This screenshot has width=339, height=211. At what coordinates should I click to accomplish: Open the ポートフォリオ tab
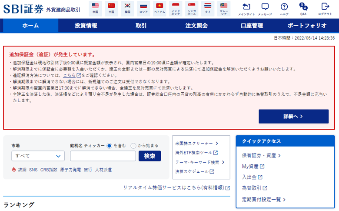(307, 26)
